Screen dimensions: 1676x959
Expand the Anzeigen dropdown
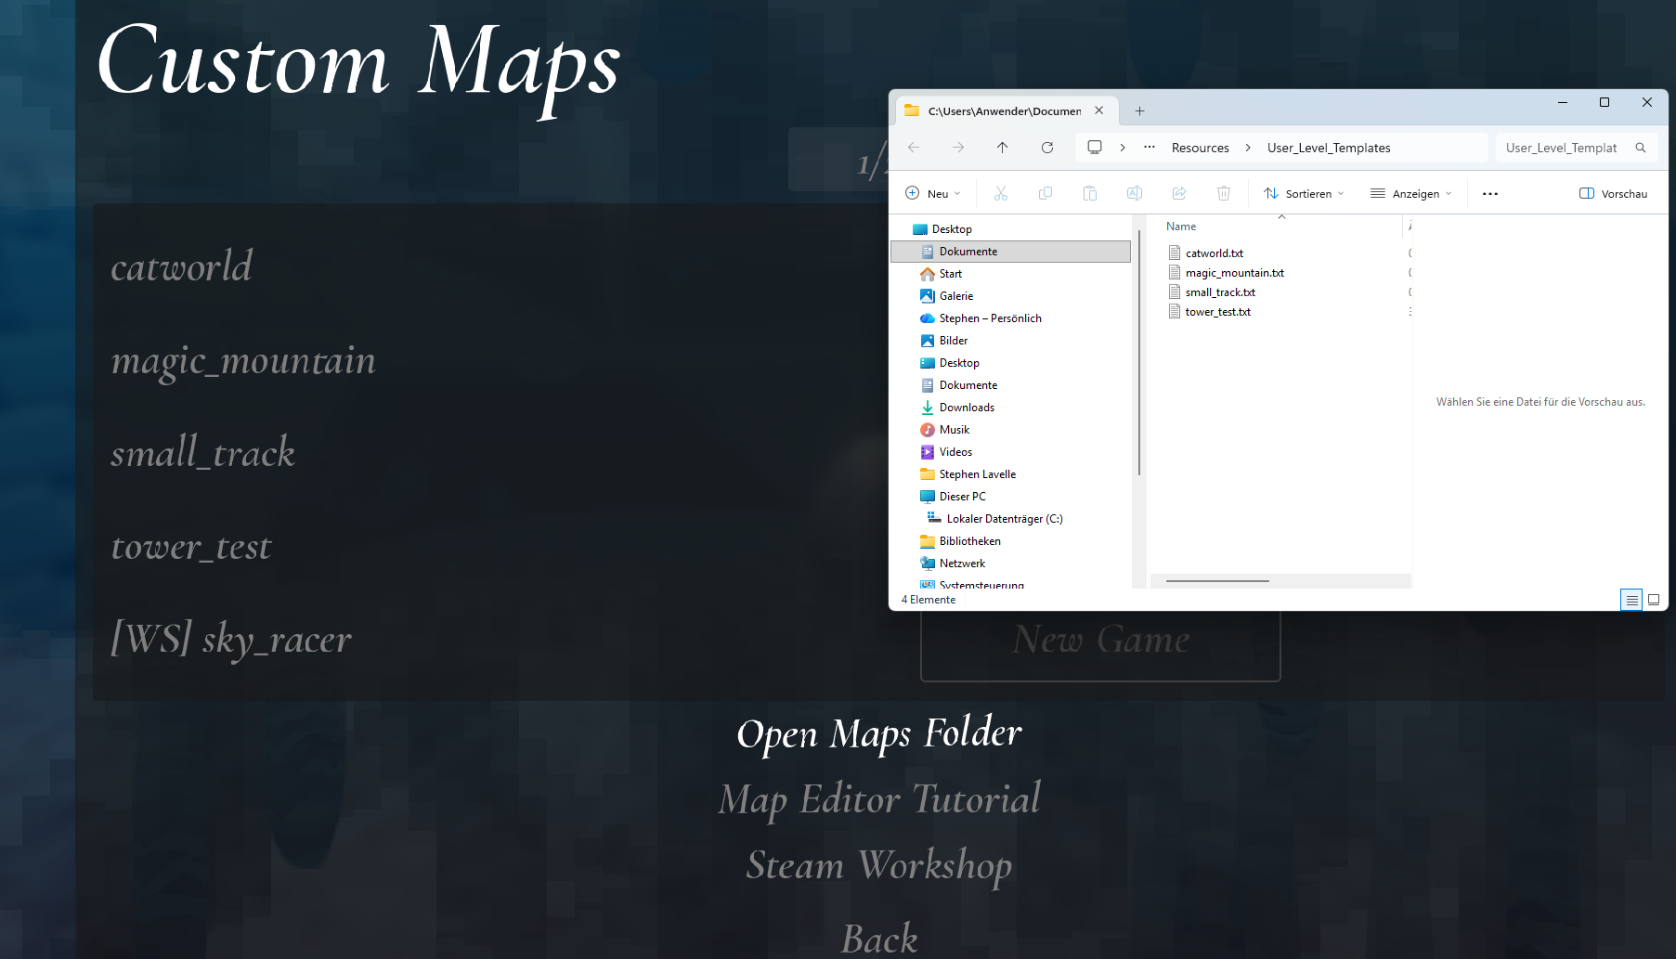(1410, 194)
